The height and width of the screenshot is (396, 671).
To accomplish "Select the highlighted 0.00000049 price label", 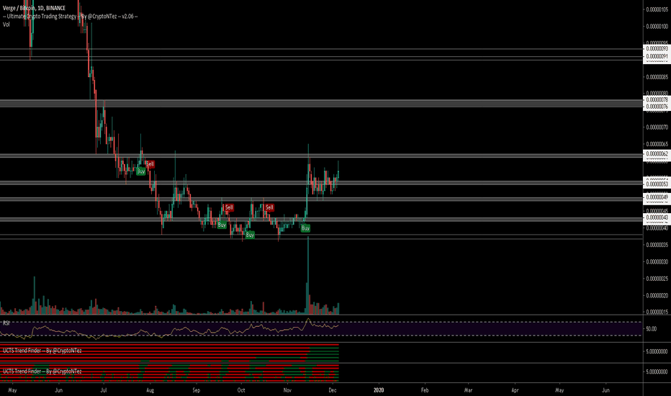I will click(x=657, y=197).
